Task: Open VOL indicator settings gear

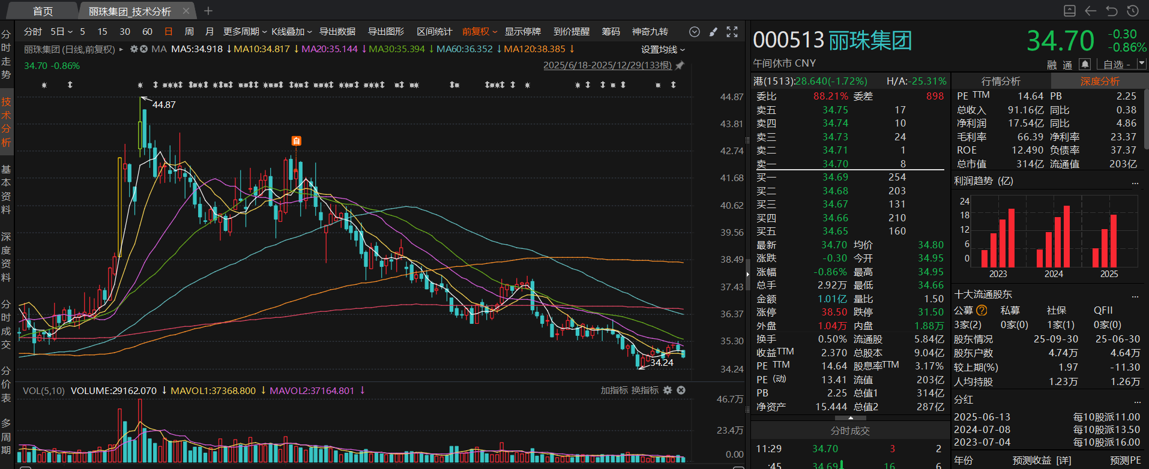Action: 668,390
